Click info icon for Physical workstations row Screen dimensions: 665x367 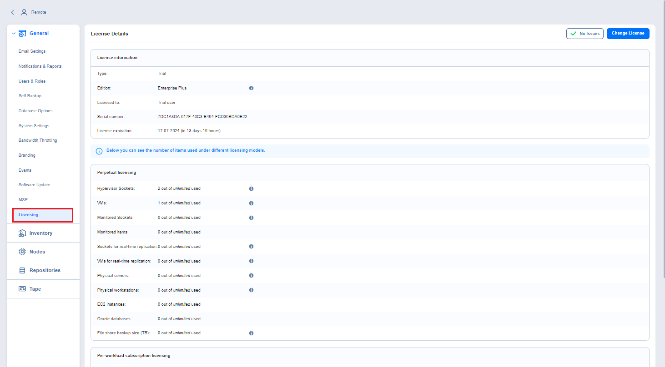[x=251, y=290]
